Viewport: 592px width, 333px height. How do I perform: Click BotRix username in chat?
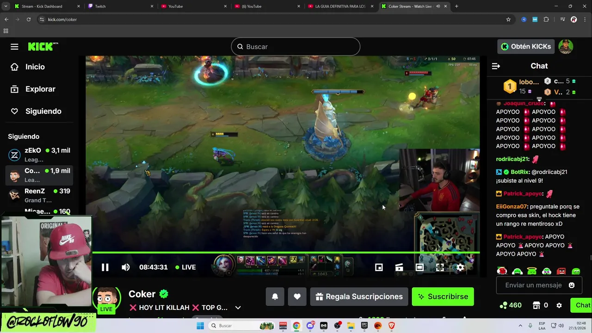click(520, 172)
